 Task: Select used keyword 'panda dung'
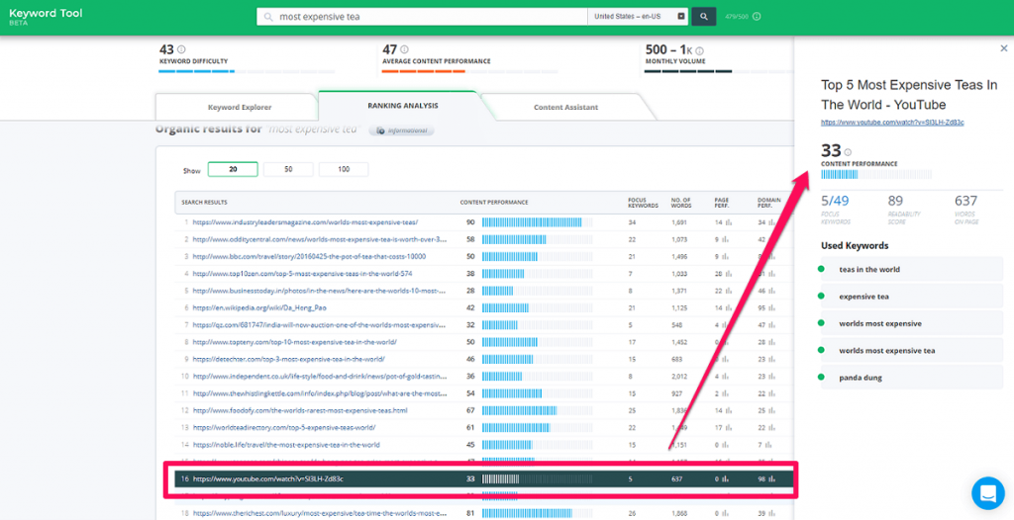coord(912,378)
